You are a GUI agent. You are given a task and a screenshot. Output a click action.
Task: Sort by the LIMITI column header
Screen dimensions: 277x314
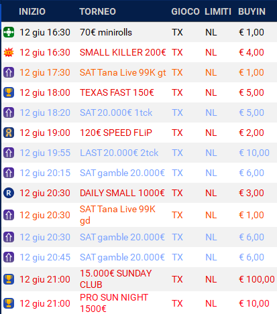coord(218,11)
